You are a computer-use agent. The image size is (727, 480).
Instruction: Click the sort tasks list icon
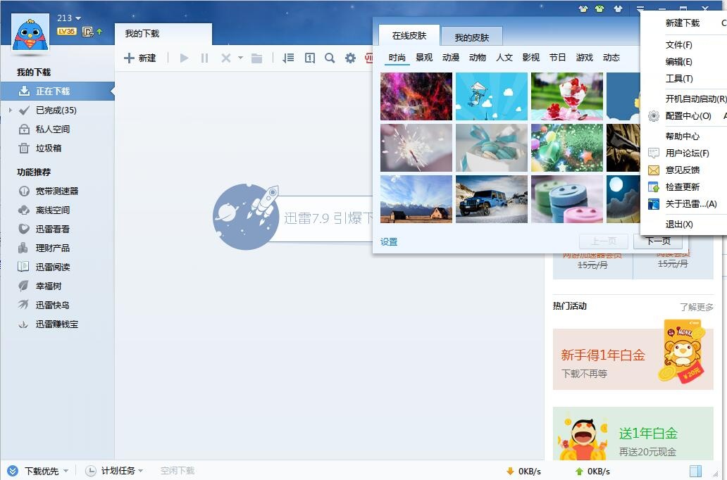coord(288,58)
